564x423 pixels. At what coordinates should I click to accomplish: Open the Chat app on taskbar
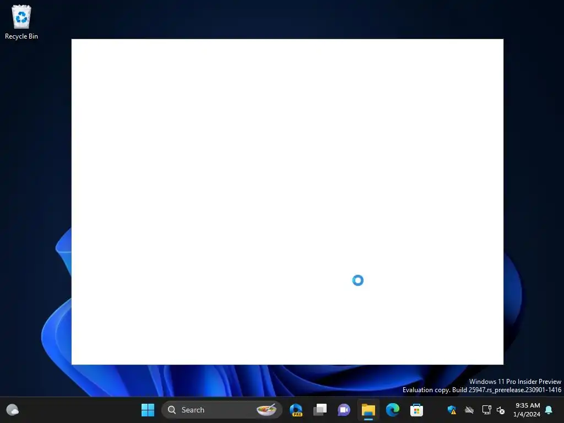[x=344, y=410]
